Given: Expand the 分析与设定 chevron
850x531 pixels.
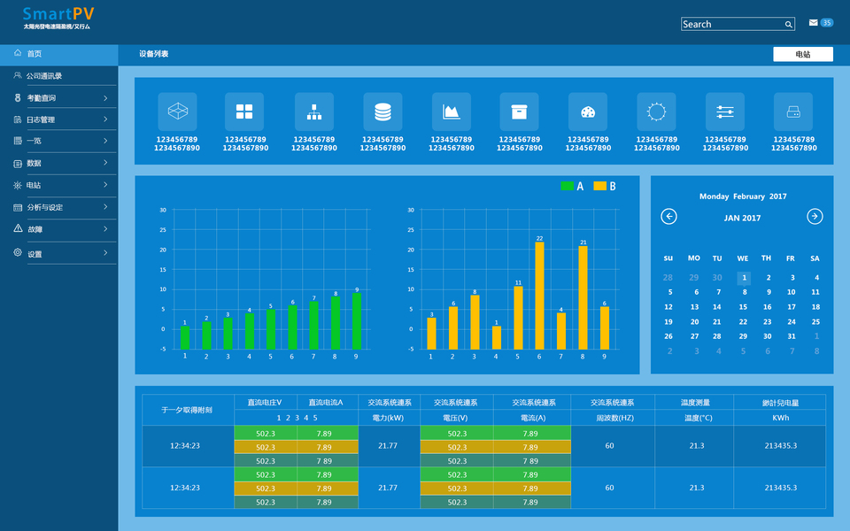Looking at the screenshot, I should (x=105, y=207).
